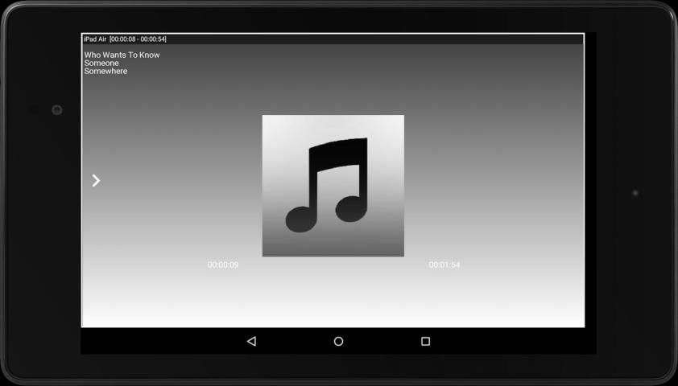Screen dimensions: 678x386
Task: Tap the elapsed time 00:00:09 label
Action: (x=223, y=265)
